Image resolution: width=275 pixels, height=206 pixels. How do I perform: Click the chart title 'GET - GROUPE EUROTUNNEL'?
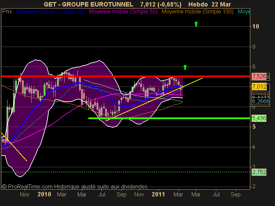(88, 4)
